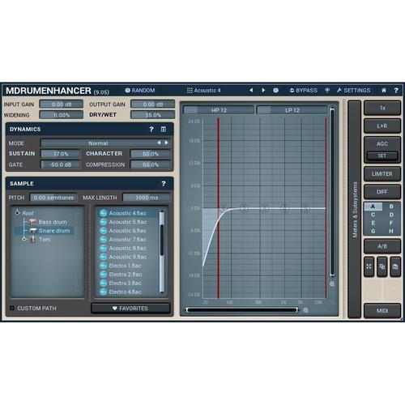
Task: Enable the CUSTOM PATH checkbox
Action: click(x=12, y=308)
